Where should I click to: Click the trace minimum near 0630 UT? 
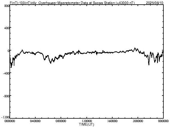(x=51, y=63)
